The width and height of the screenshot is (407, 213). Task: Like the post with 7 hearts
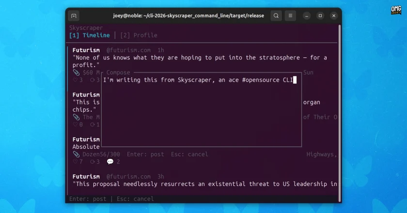click(x=78, y=162)
